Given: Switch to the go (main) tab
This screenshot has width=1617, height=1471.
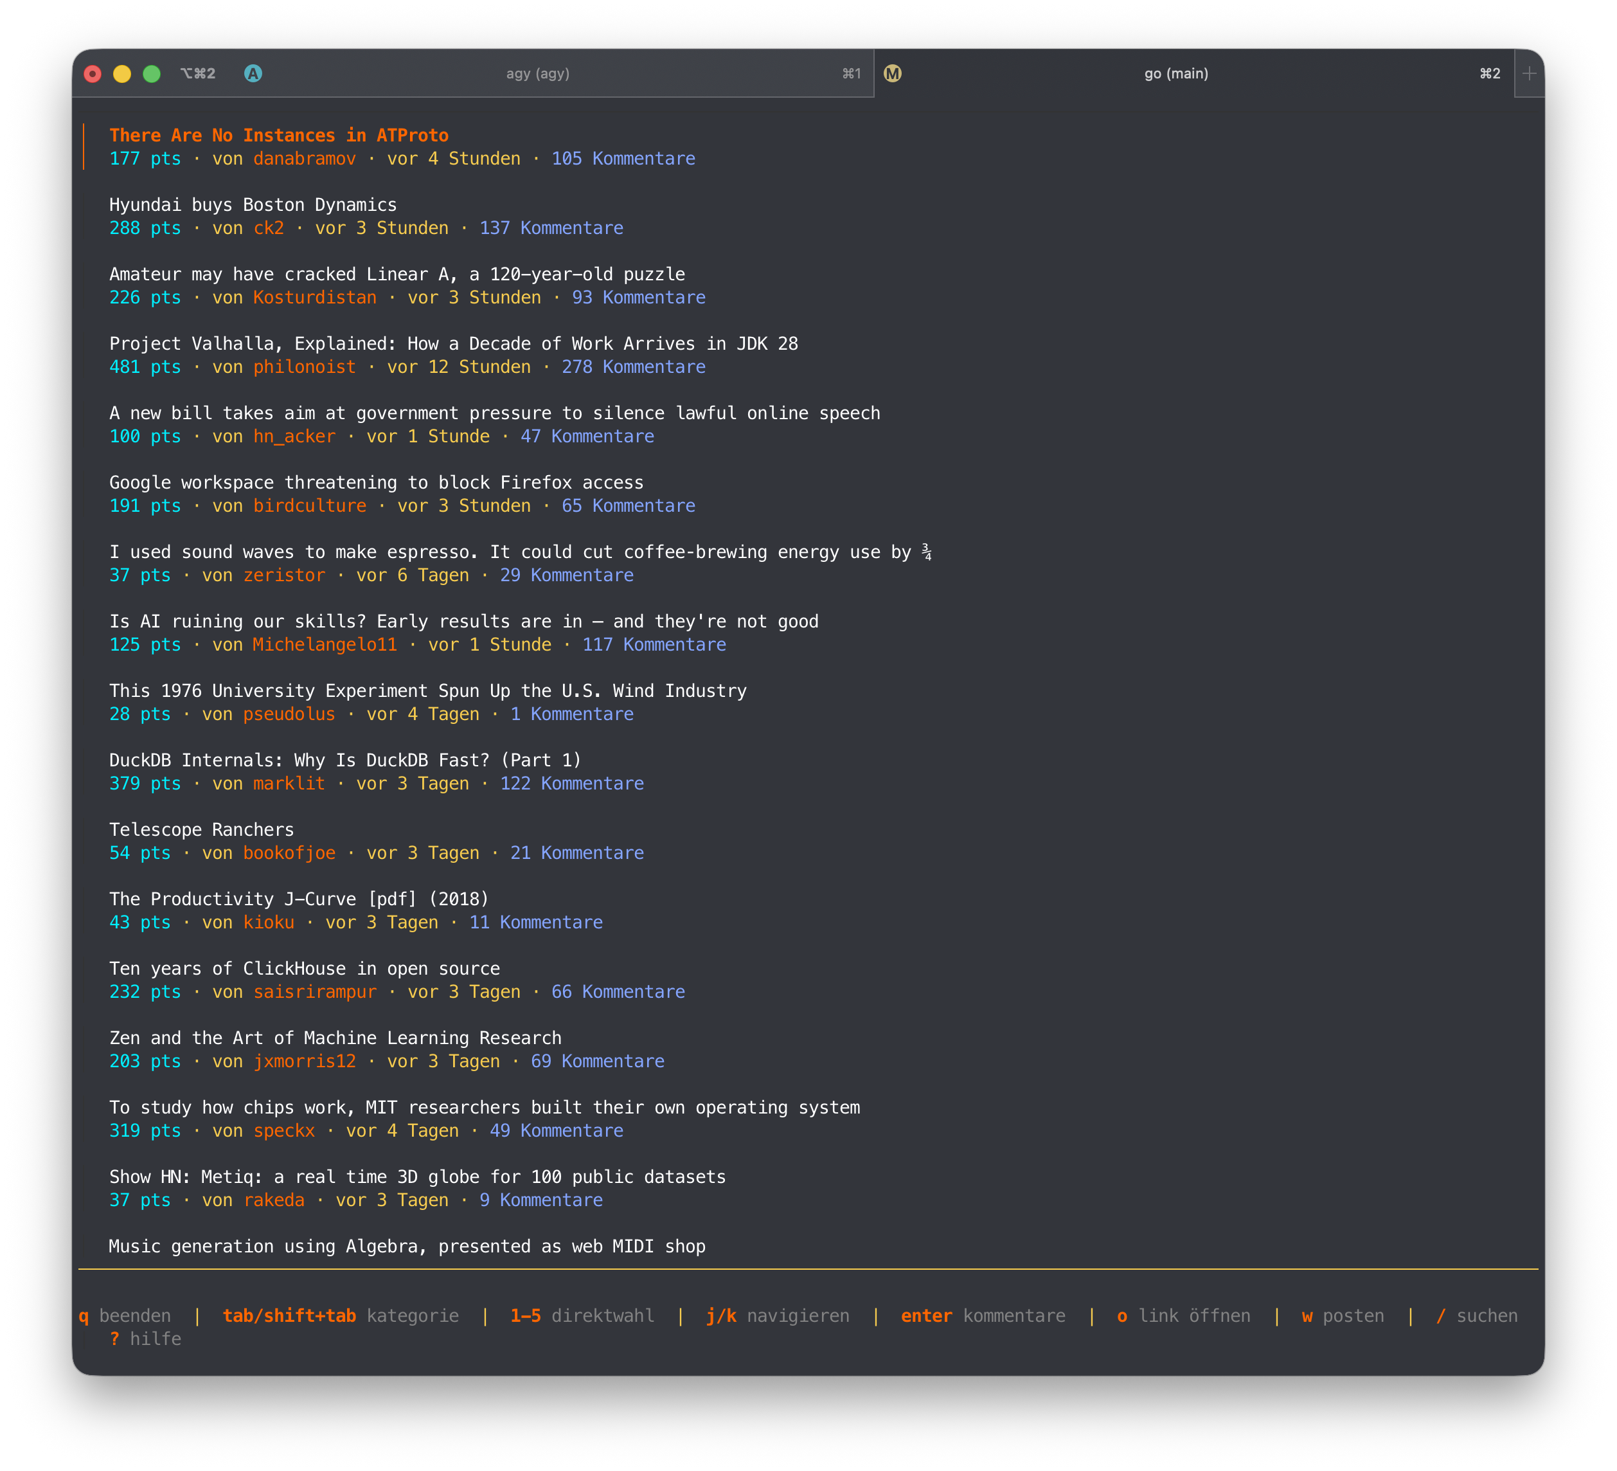Looking at the screenshot, I should coord(1176,73).
